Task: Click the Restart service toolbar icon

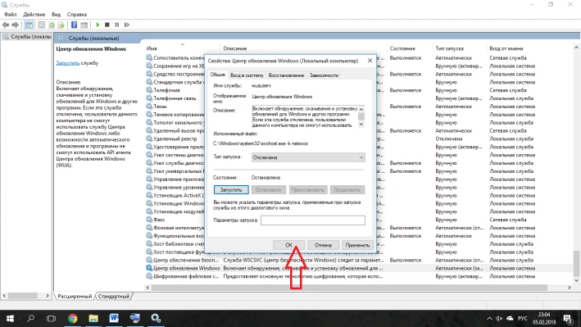Action: tap(127, 25)
